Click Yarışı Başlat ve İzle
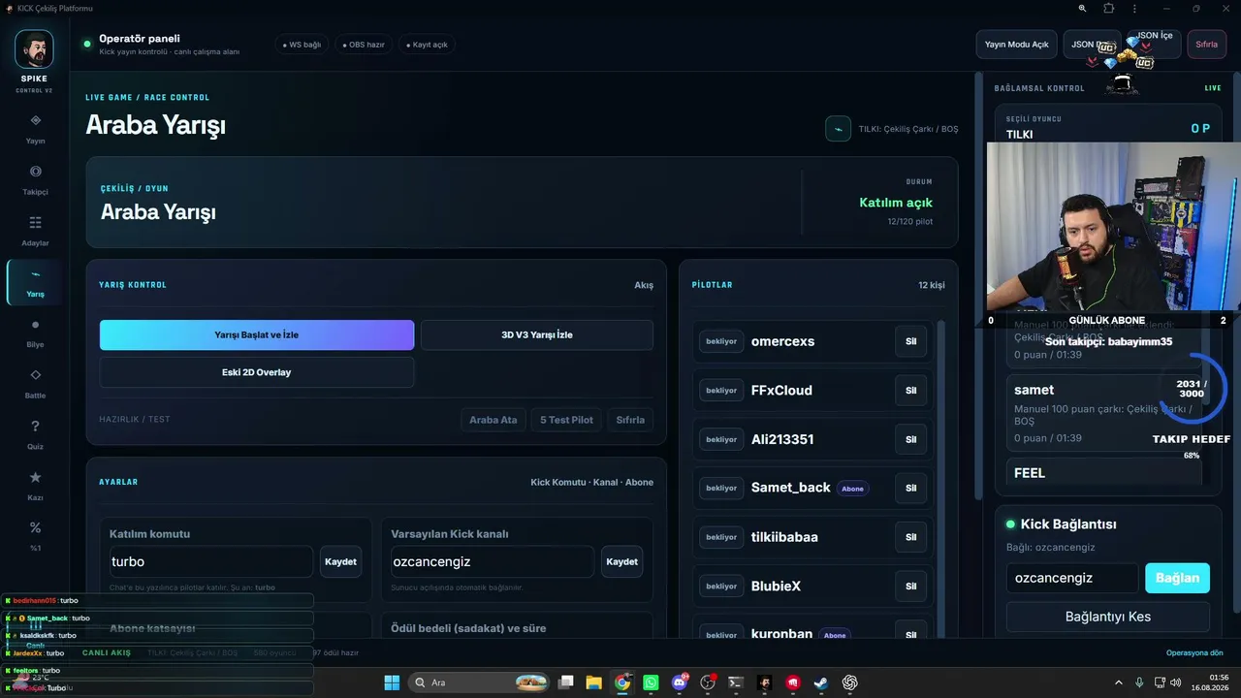Image resolution: width=1241 pixels, height=698 pixels. click(x=257, y=335)
